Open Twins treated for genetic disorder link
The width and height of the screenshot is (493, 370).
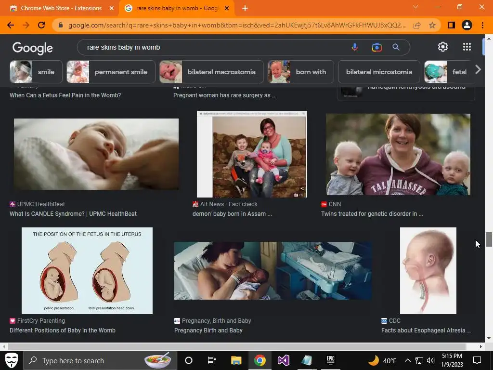point(372,214)
